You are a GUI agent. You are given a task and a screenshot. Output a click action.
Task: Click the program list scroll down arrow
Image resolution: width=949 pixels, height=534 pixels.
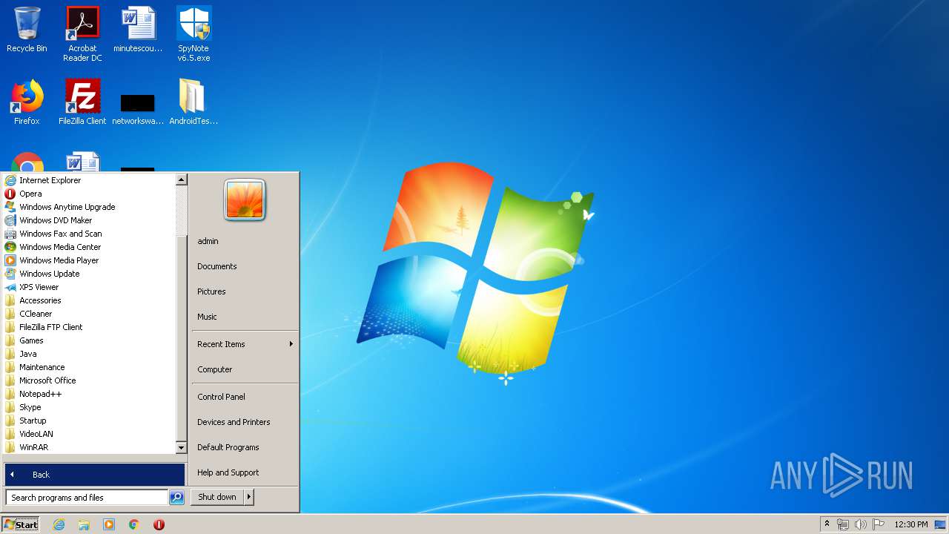click(181, 448)
